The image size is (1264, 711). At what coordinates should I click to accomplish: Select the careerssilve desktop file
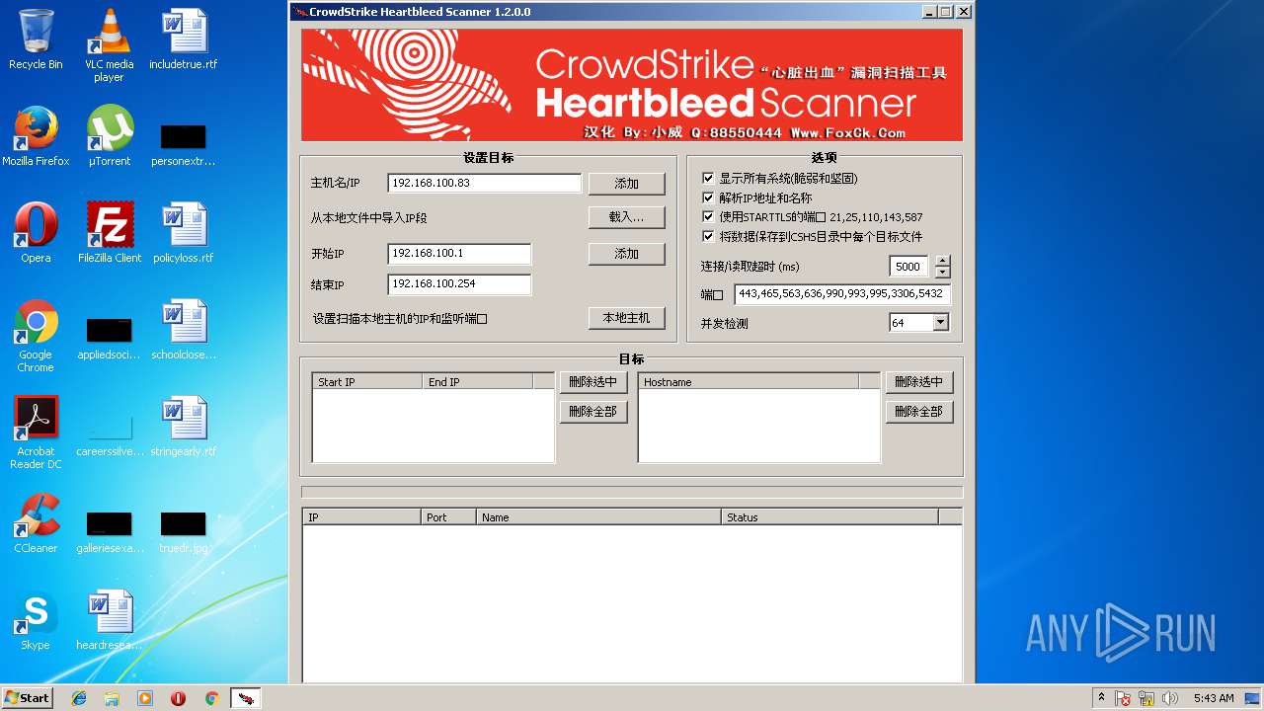[x=110, y=434]
